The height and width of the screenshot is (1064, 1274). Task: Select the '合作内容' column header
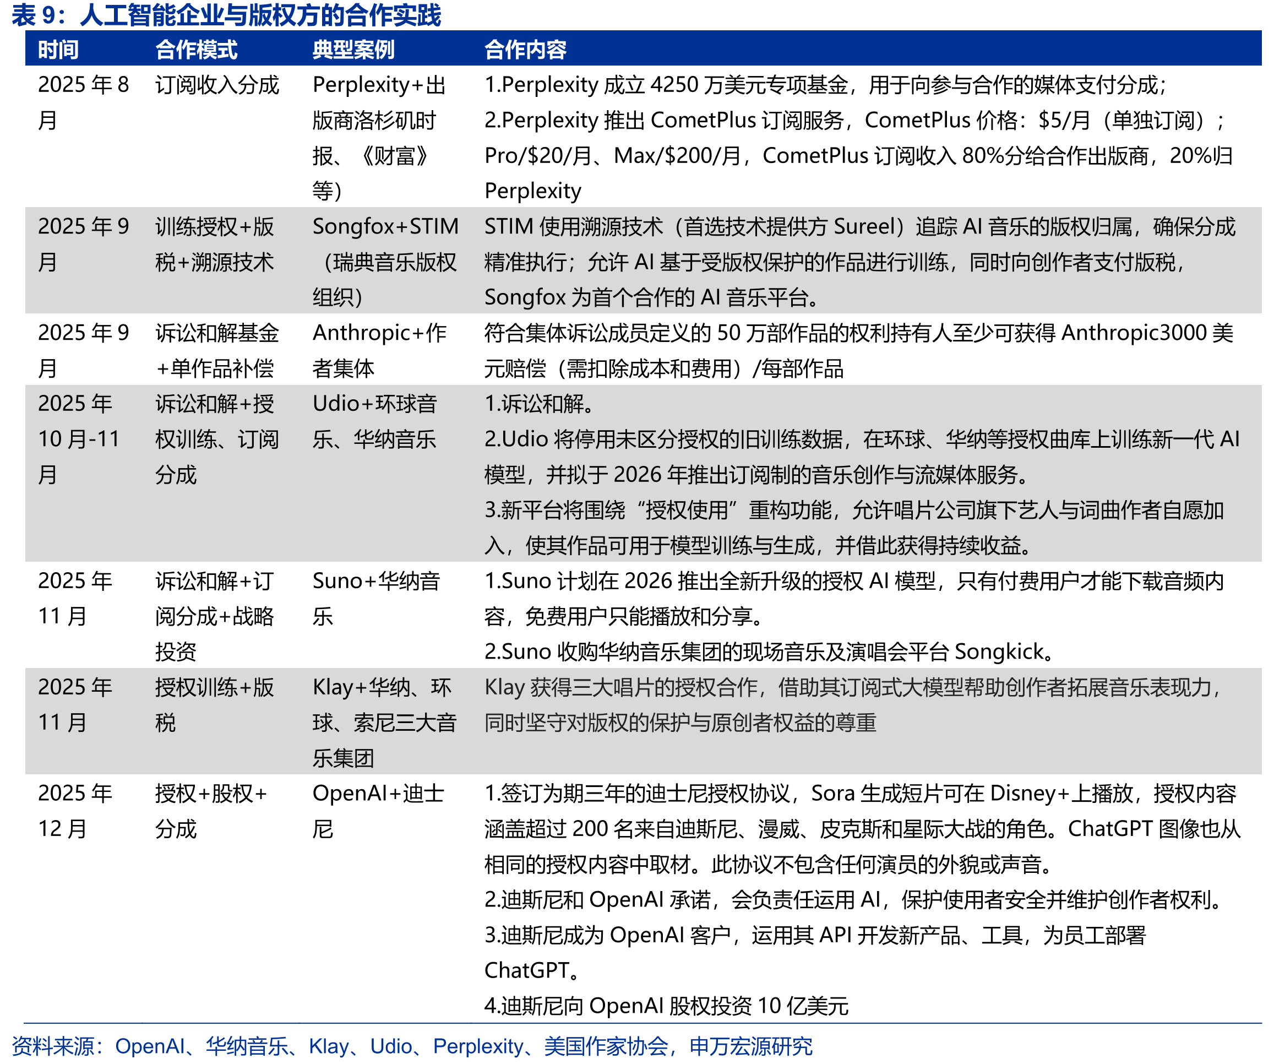pyautogui.click(x=525, y=50)
